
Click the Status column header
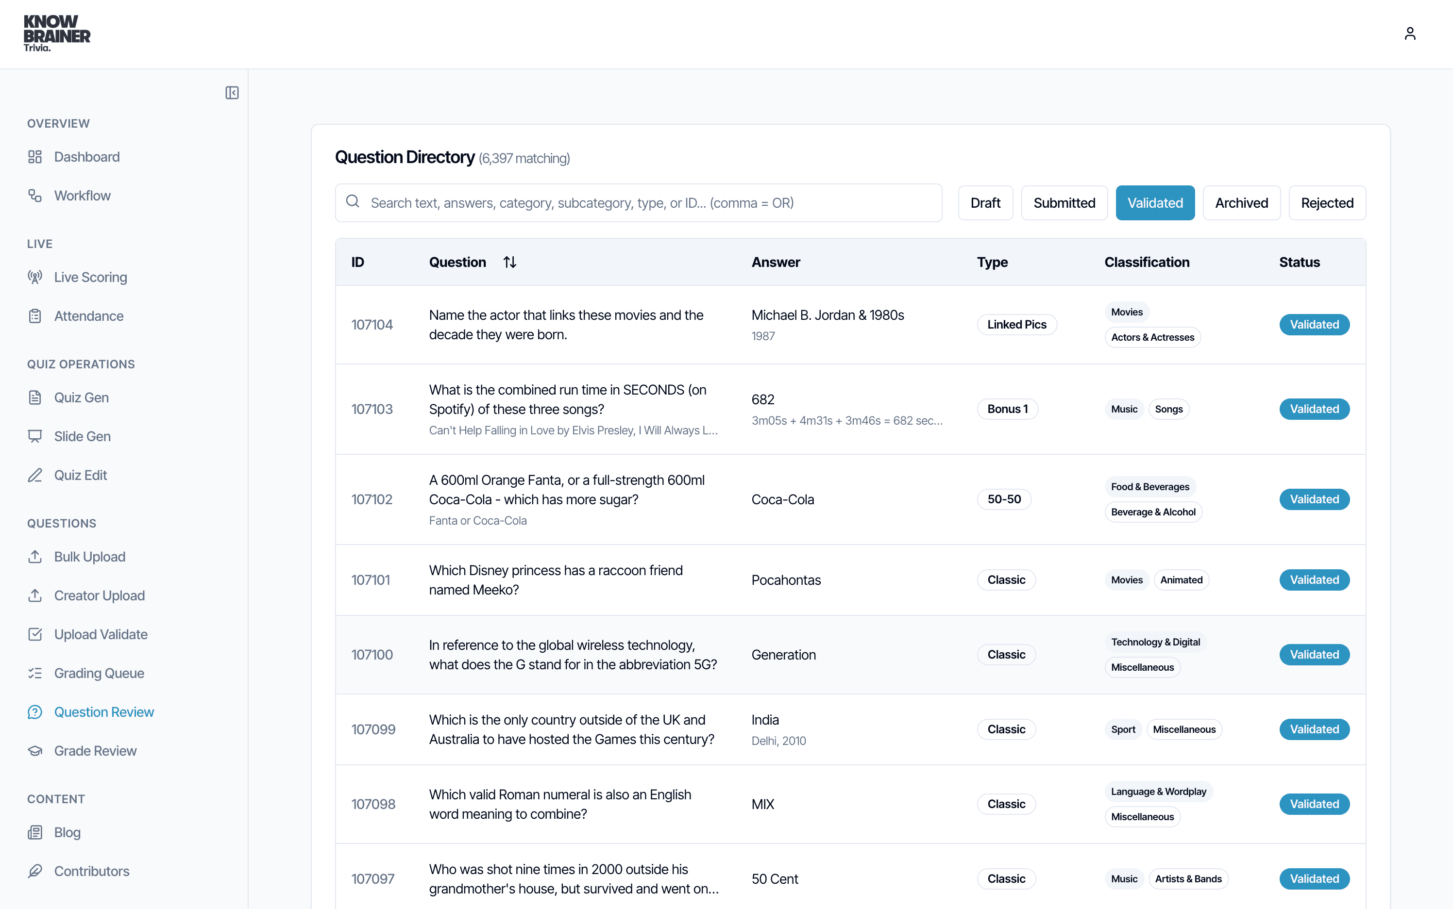click(1299, 262)
